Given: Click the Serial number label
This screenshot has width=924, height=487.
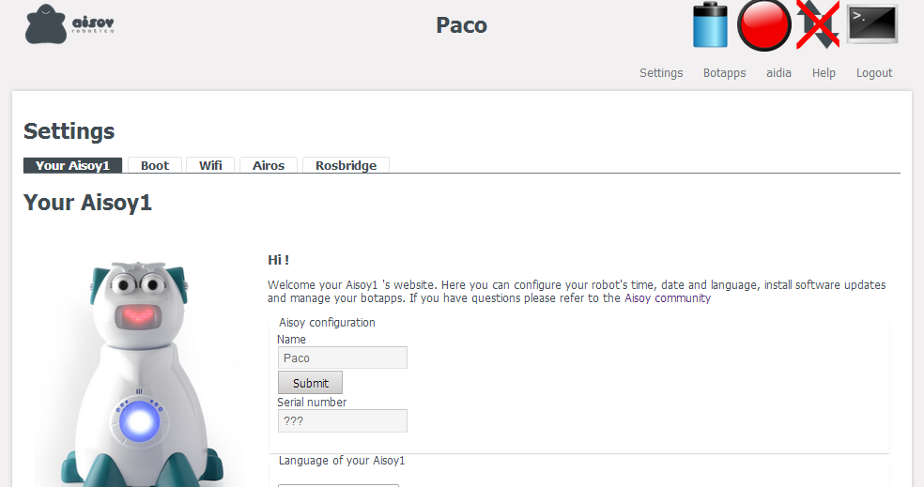Looking at the screenshot, I should (312, 403).
